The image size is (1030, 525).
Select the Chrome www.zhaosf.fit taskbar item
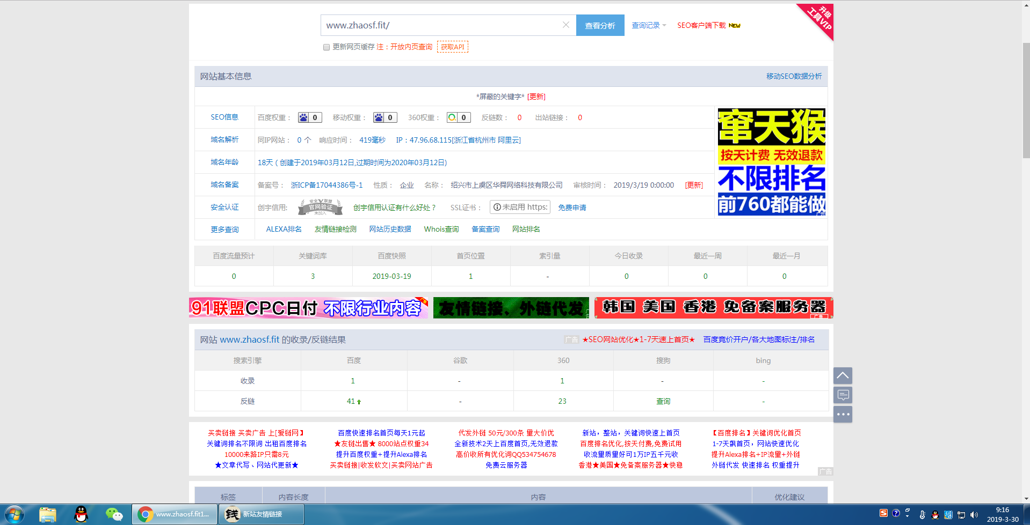tap(175, 514)
